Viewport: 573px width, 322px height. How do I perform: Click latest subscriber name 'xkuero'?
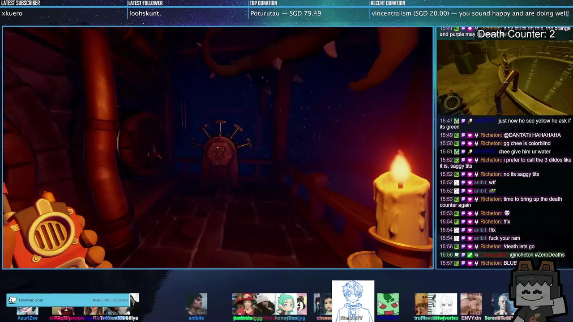tap(12, 13)
